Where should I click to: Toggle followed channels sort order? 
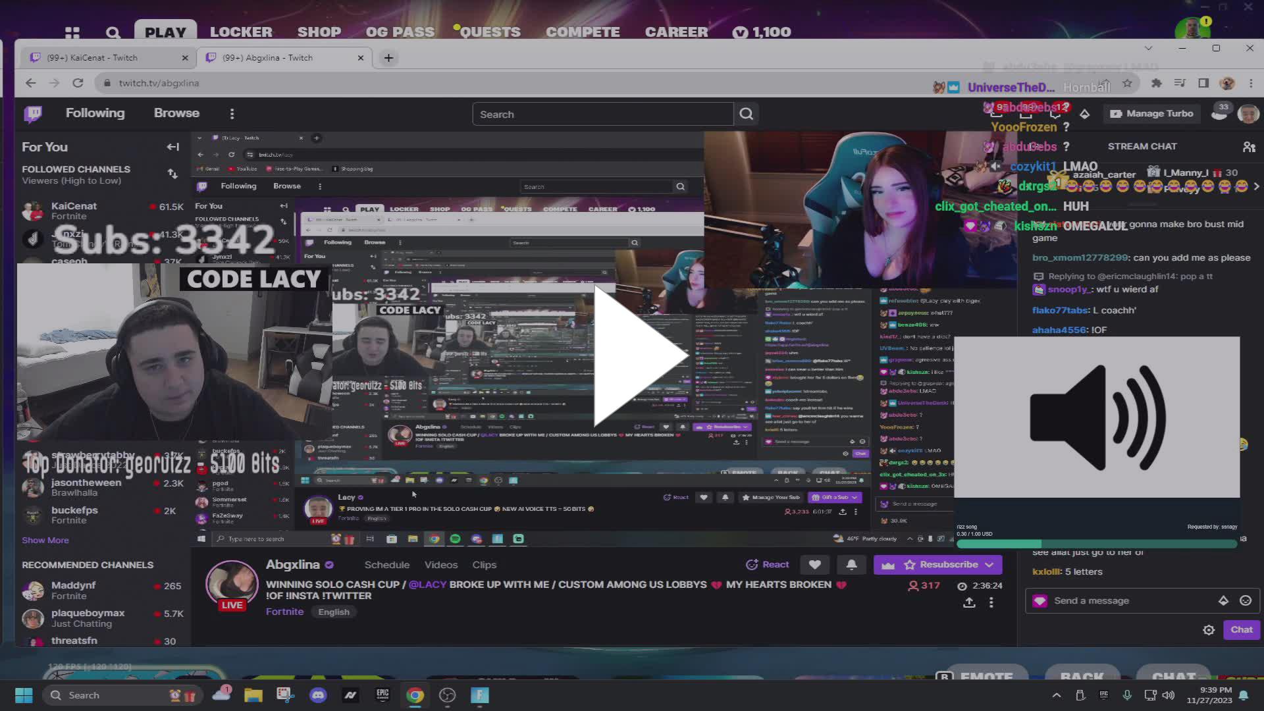coord(172,174)
